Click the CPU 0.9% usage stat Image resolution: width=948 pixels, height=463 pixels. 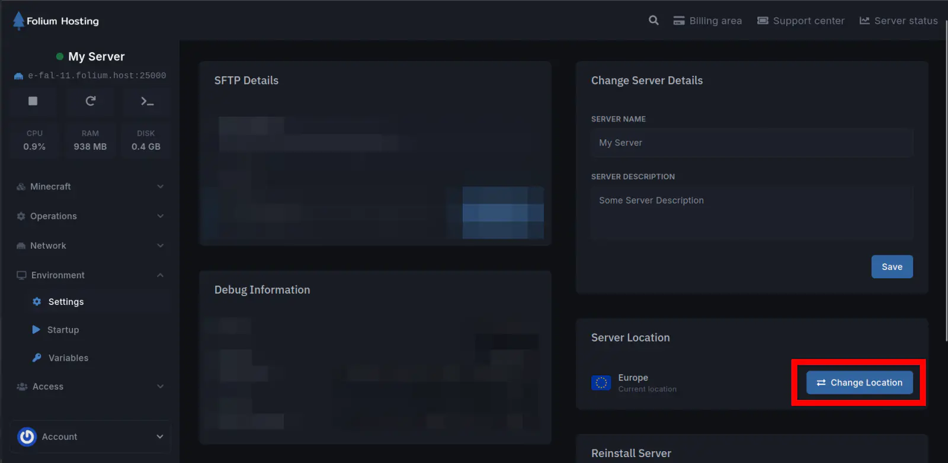pos(34,141)
